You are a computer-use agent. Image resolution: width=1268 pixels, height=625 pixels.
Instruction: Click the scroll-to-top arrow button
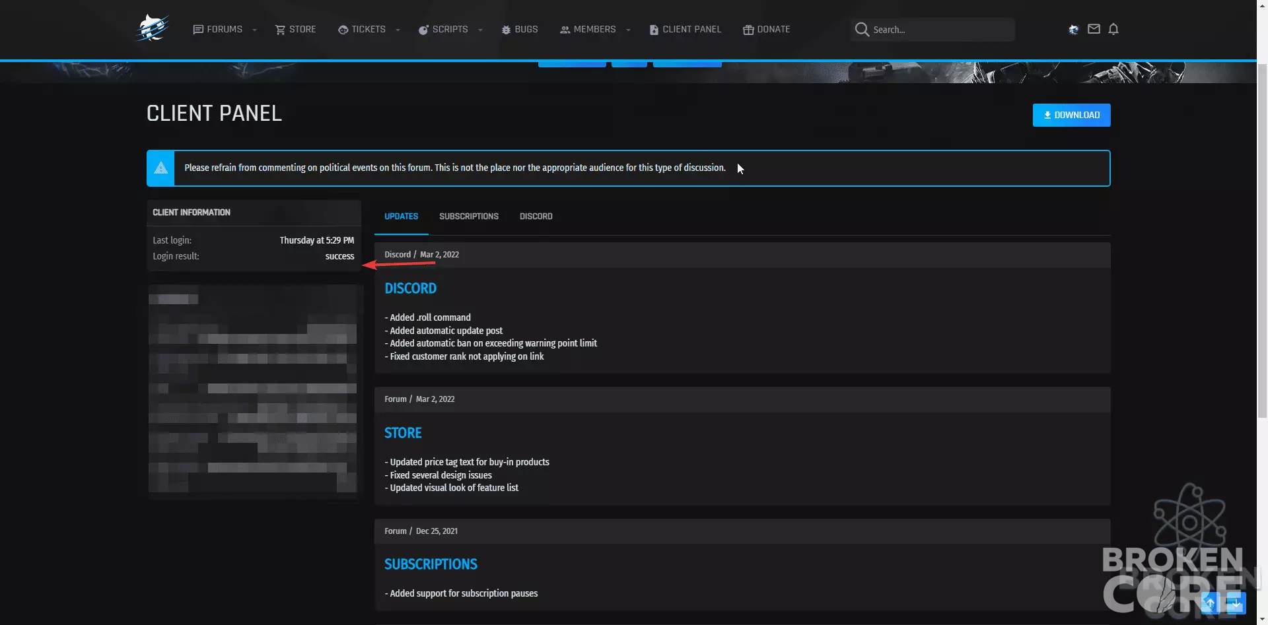tap(1210, 603)
